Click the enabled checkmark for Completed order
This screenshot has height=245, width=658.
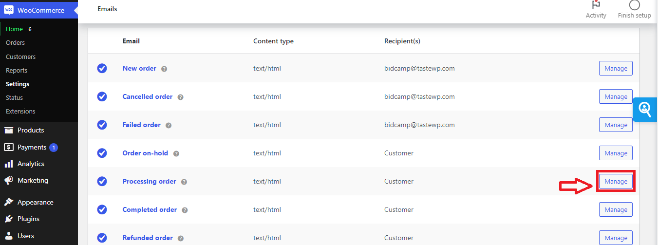click(102, 209)
